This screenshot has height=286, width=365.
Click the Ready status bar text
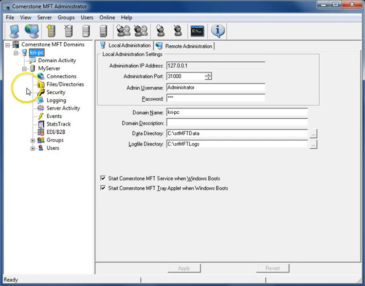(x=11, y=280)
